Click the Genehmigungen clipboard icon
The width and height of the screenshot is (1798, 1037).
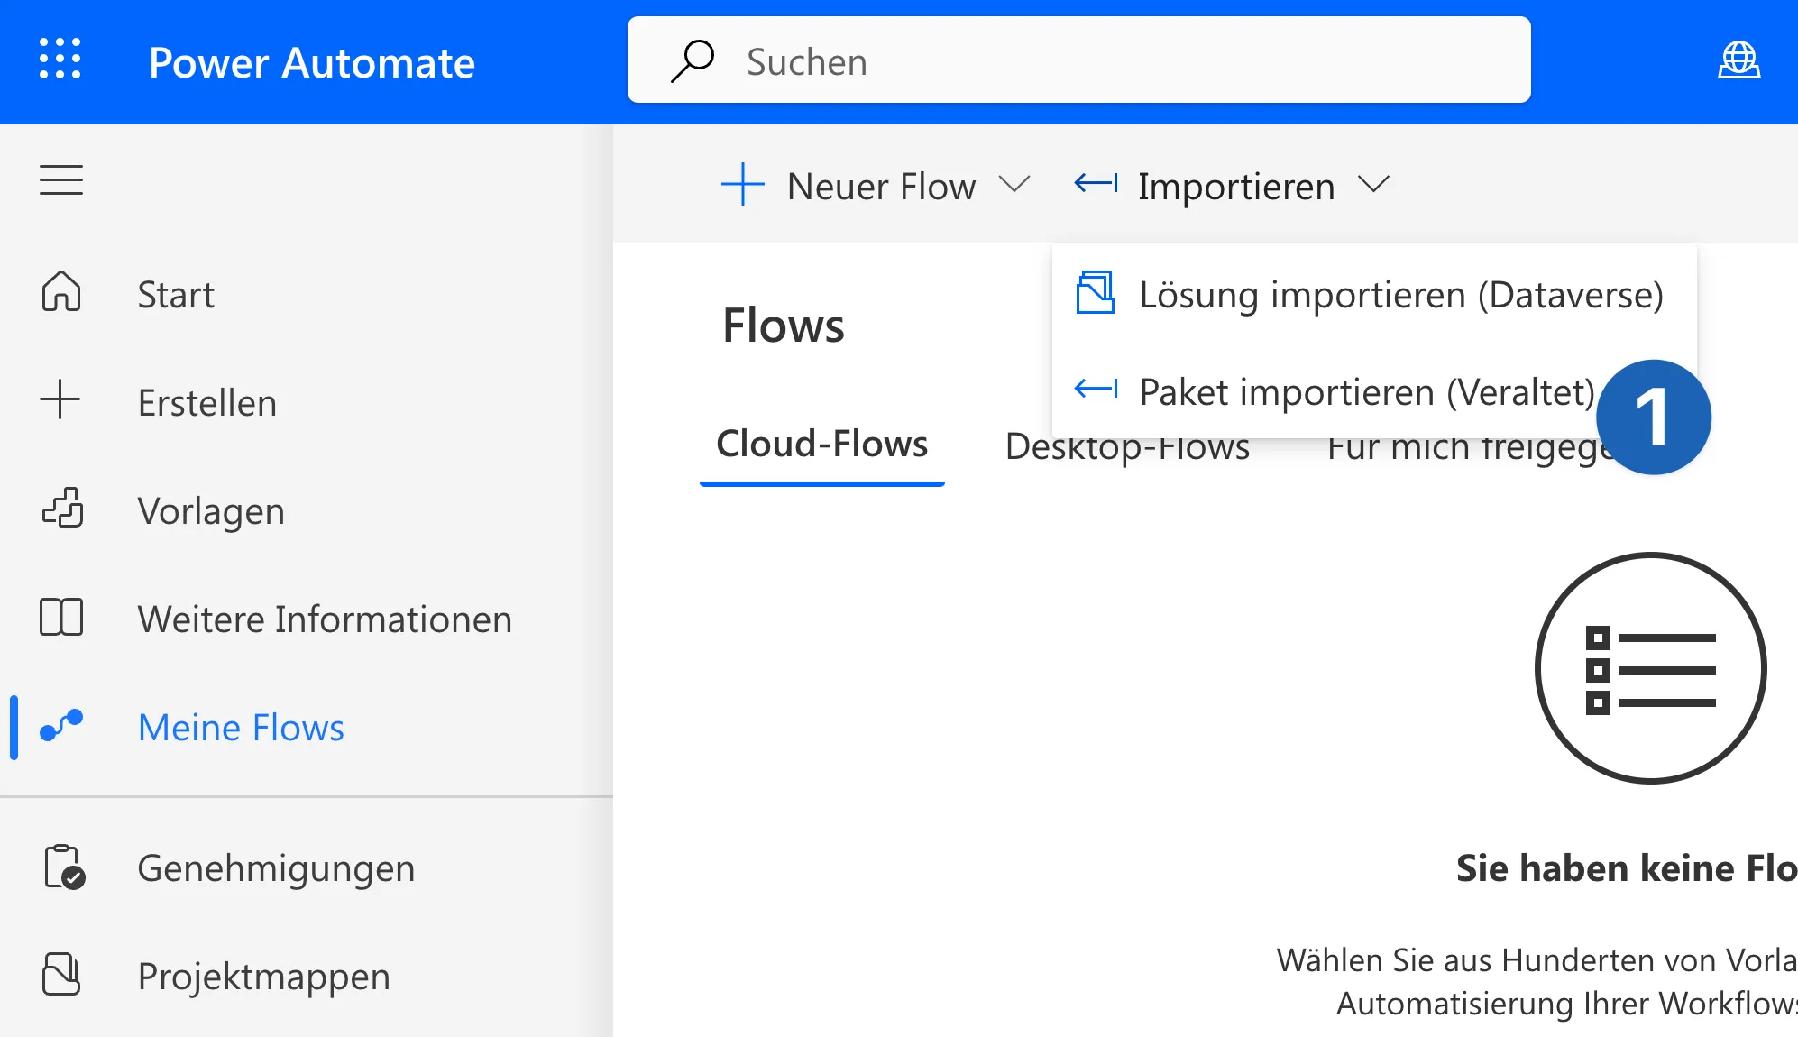coord(64,867)
